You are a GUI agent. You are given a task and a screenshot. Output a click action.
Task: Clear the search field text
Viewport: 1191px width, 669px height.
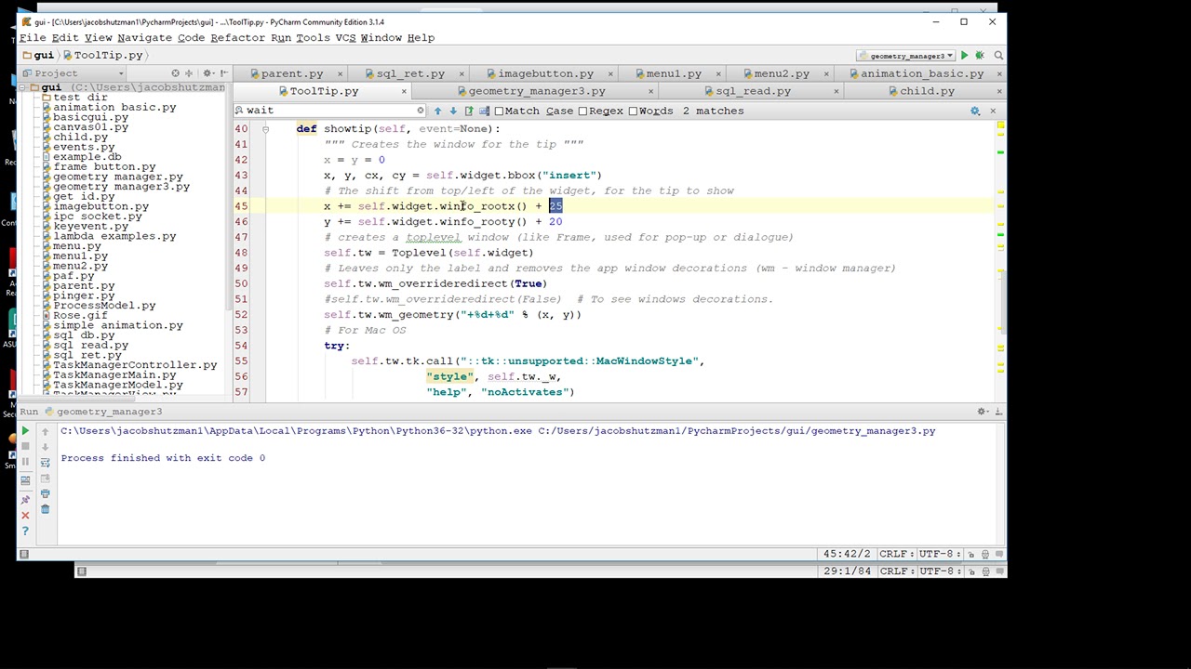[420, 111]
